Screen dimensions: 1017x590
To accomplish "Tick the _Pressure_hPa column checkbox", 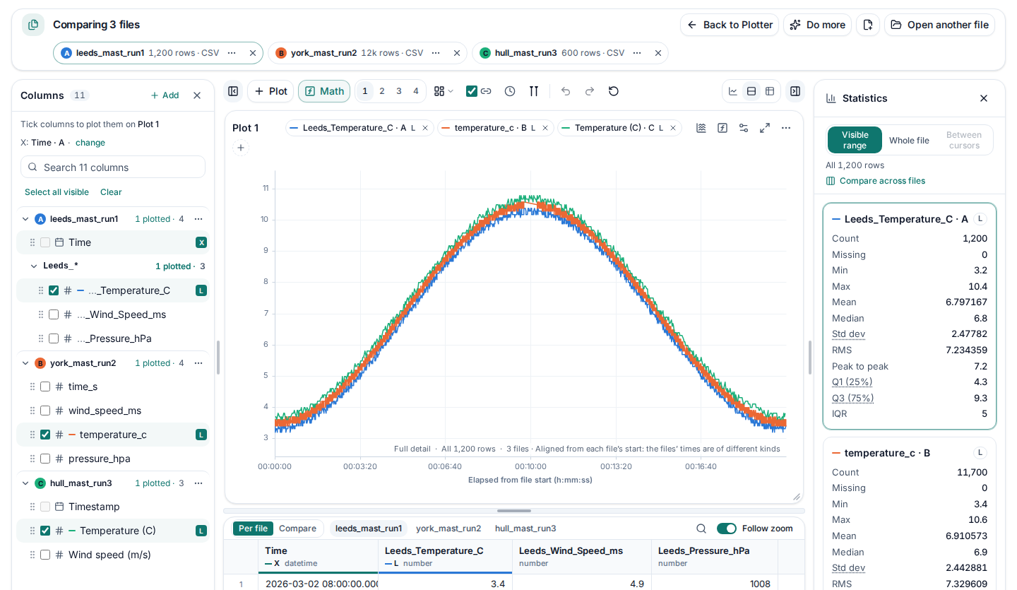I will [x=54, y=338].
